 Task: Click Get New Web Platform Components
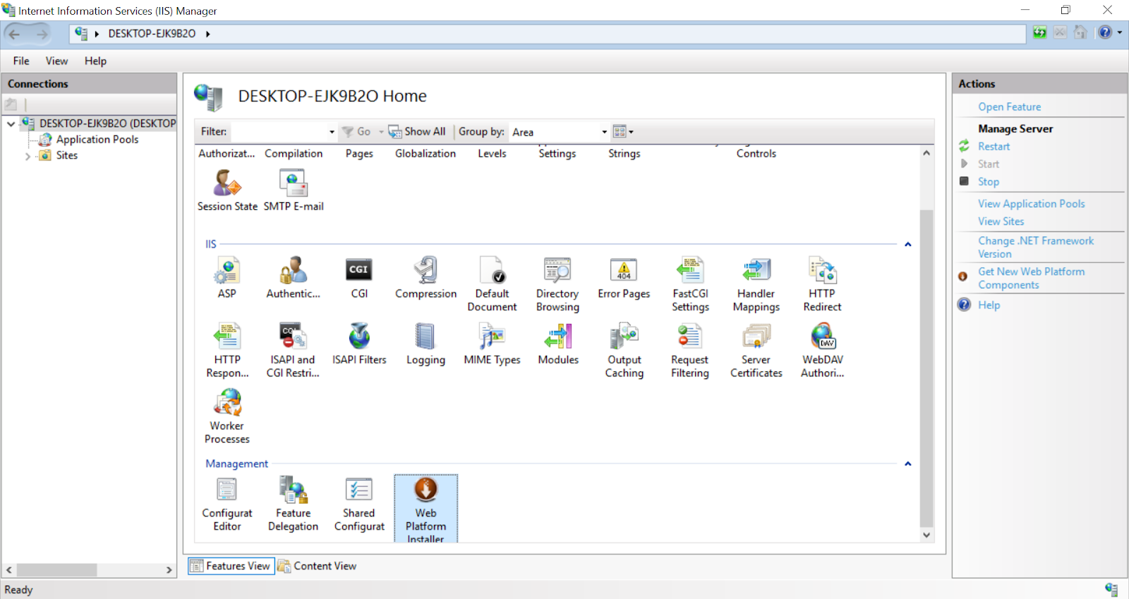click(1031, 278)
